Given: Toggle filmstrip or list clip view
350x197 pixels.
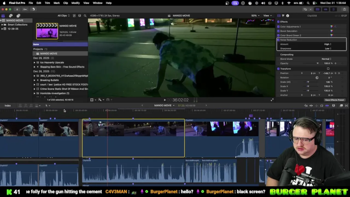Looking at the screenshot, I should [x=74, y=16].
